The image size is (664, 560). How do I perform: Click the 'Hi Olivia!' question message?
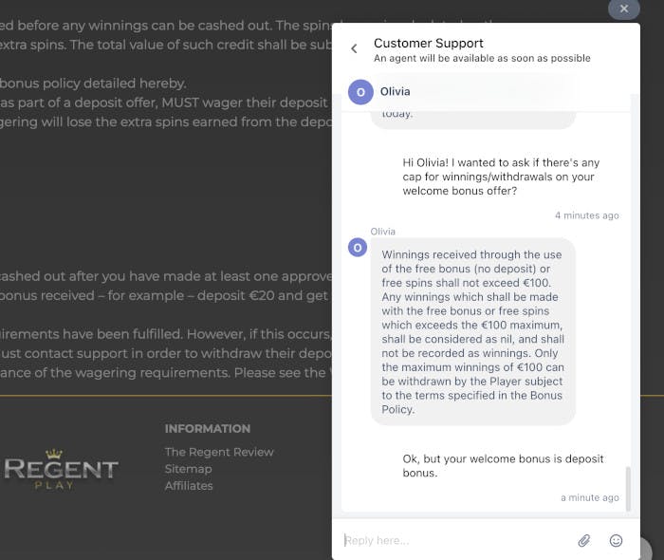coord(501,177)
